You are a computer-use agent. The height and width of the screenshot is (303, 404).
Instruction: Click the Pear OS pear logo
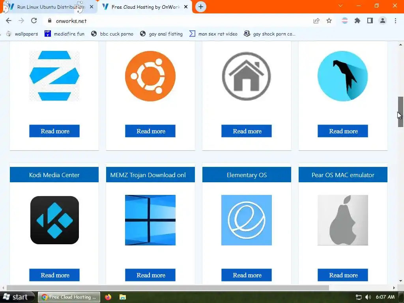pyautogui.click(x=343, y=220)
